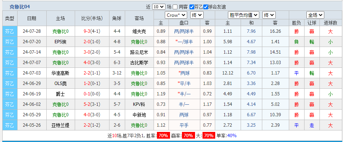
Task: Uncheck the 芬乙 league filter
Action: point(192,7)
